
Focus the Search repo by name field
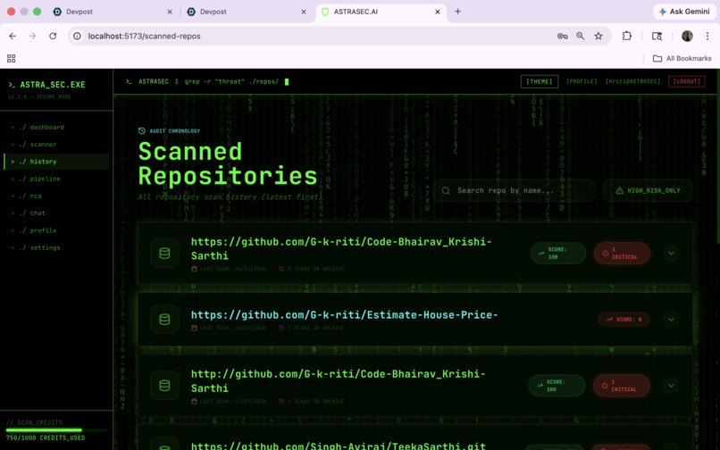click(x=515, y=190)
